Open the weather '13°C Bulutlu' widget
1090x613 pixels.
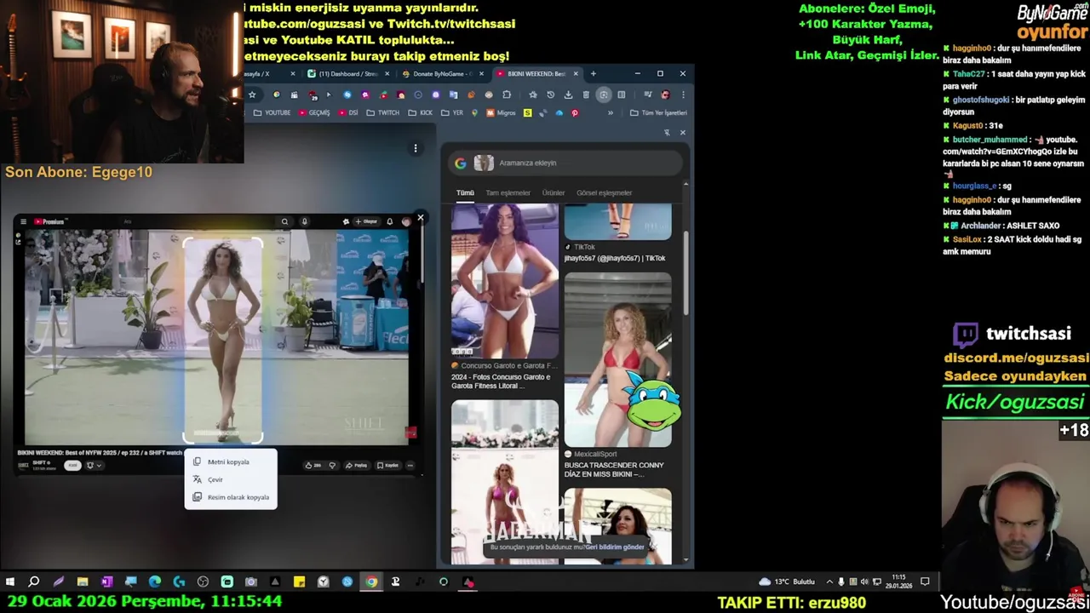click(x=787, y=581)
